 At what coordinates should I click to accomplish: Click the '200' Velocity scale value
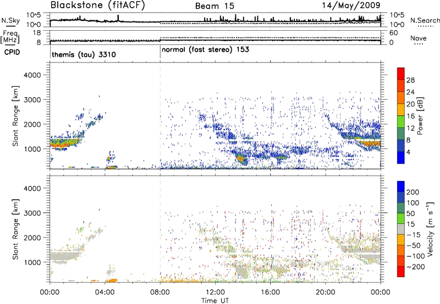413,192
